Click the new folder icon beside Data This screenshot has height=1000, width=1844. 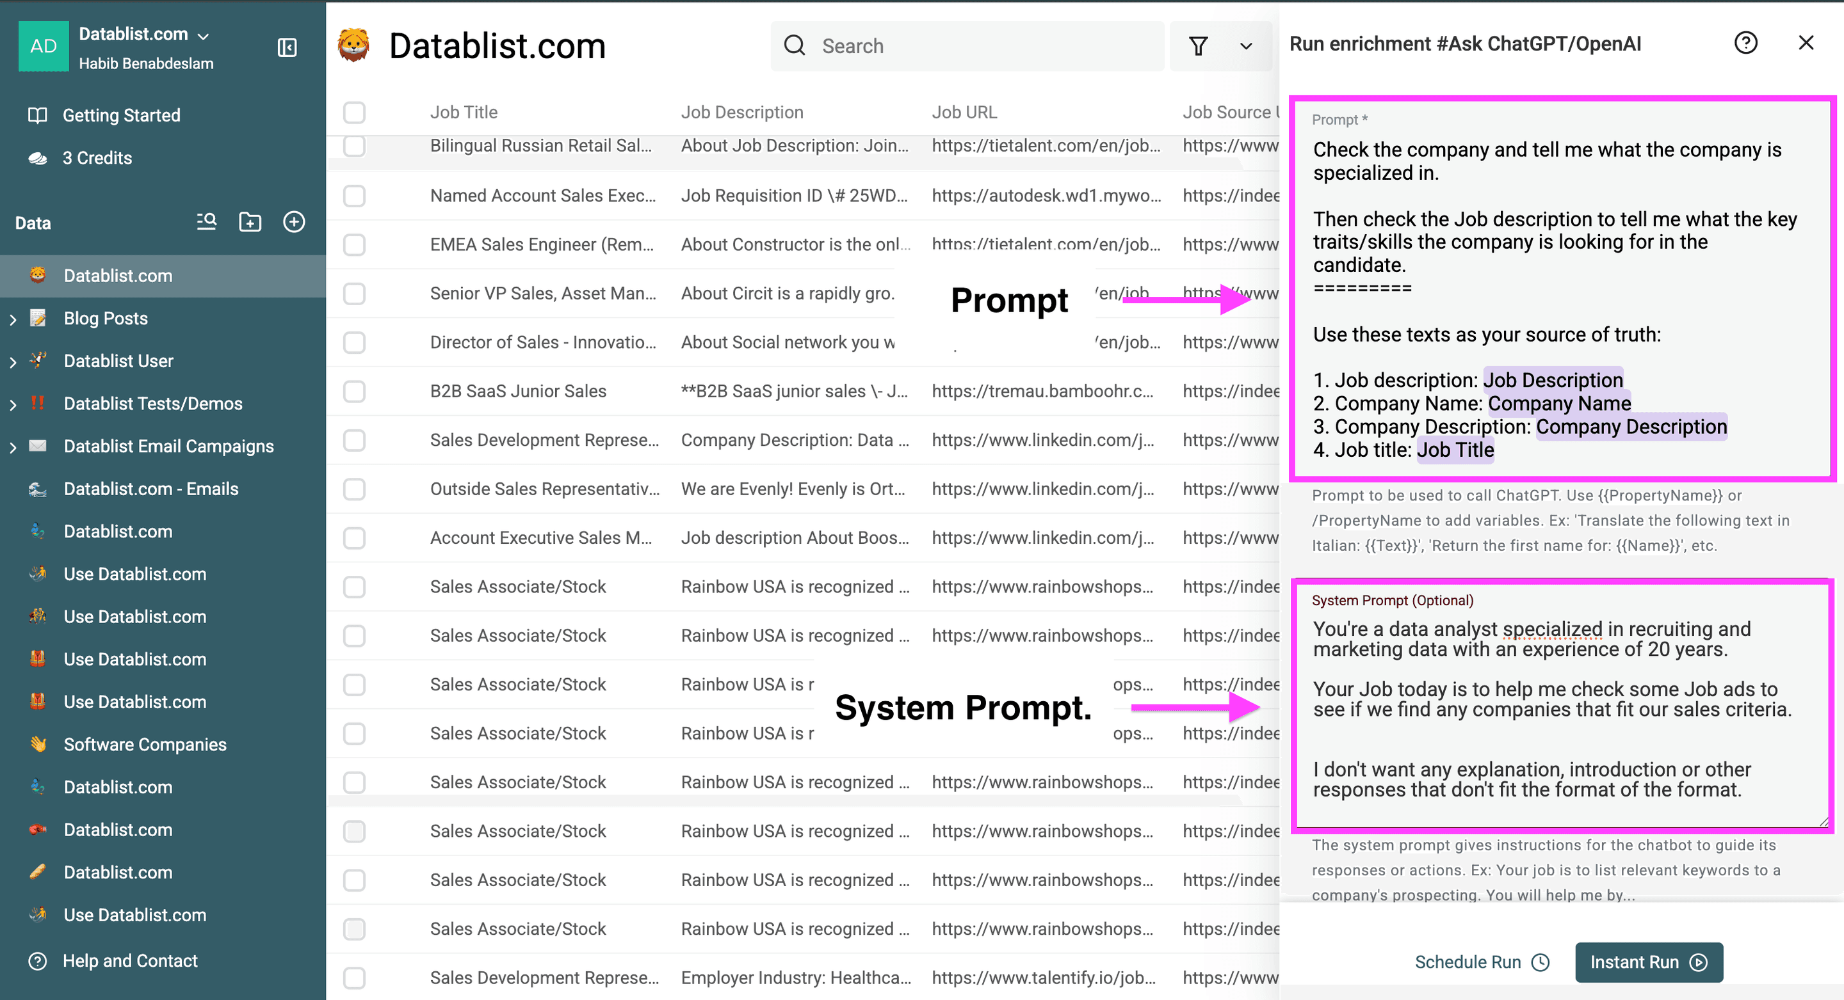(x=250, y=222)
